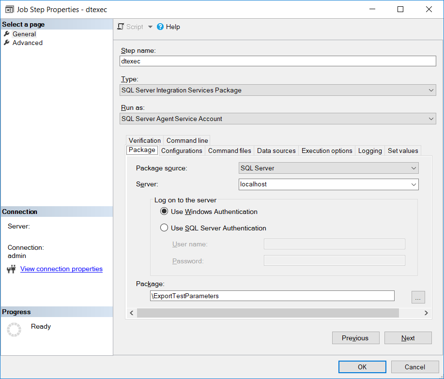
Task: Enable SQL Server Authentication user name entry
Action: point(334,244)
